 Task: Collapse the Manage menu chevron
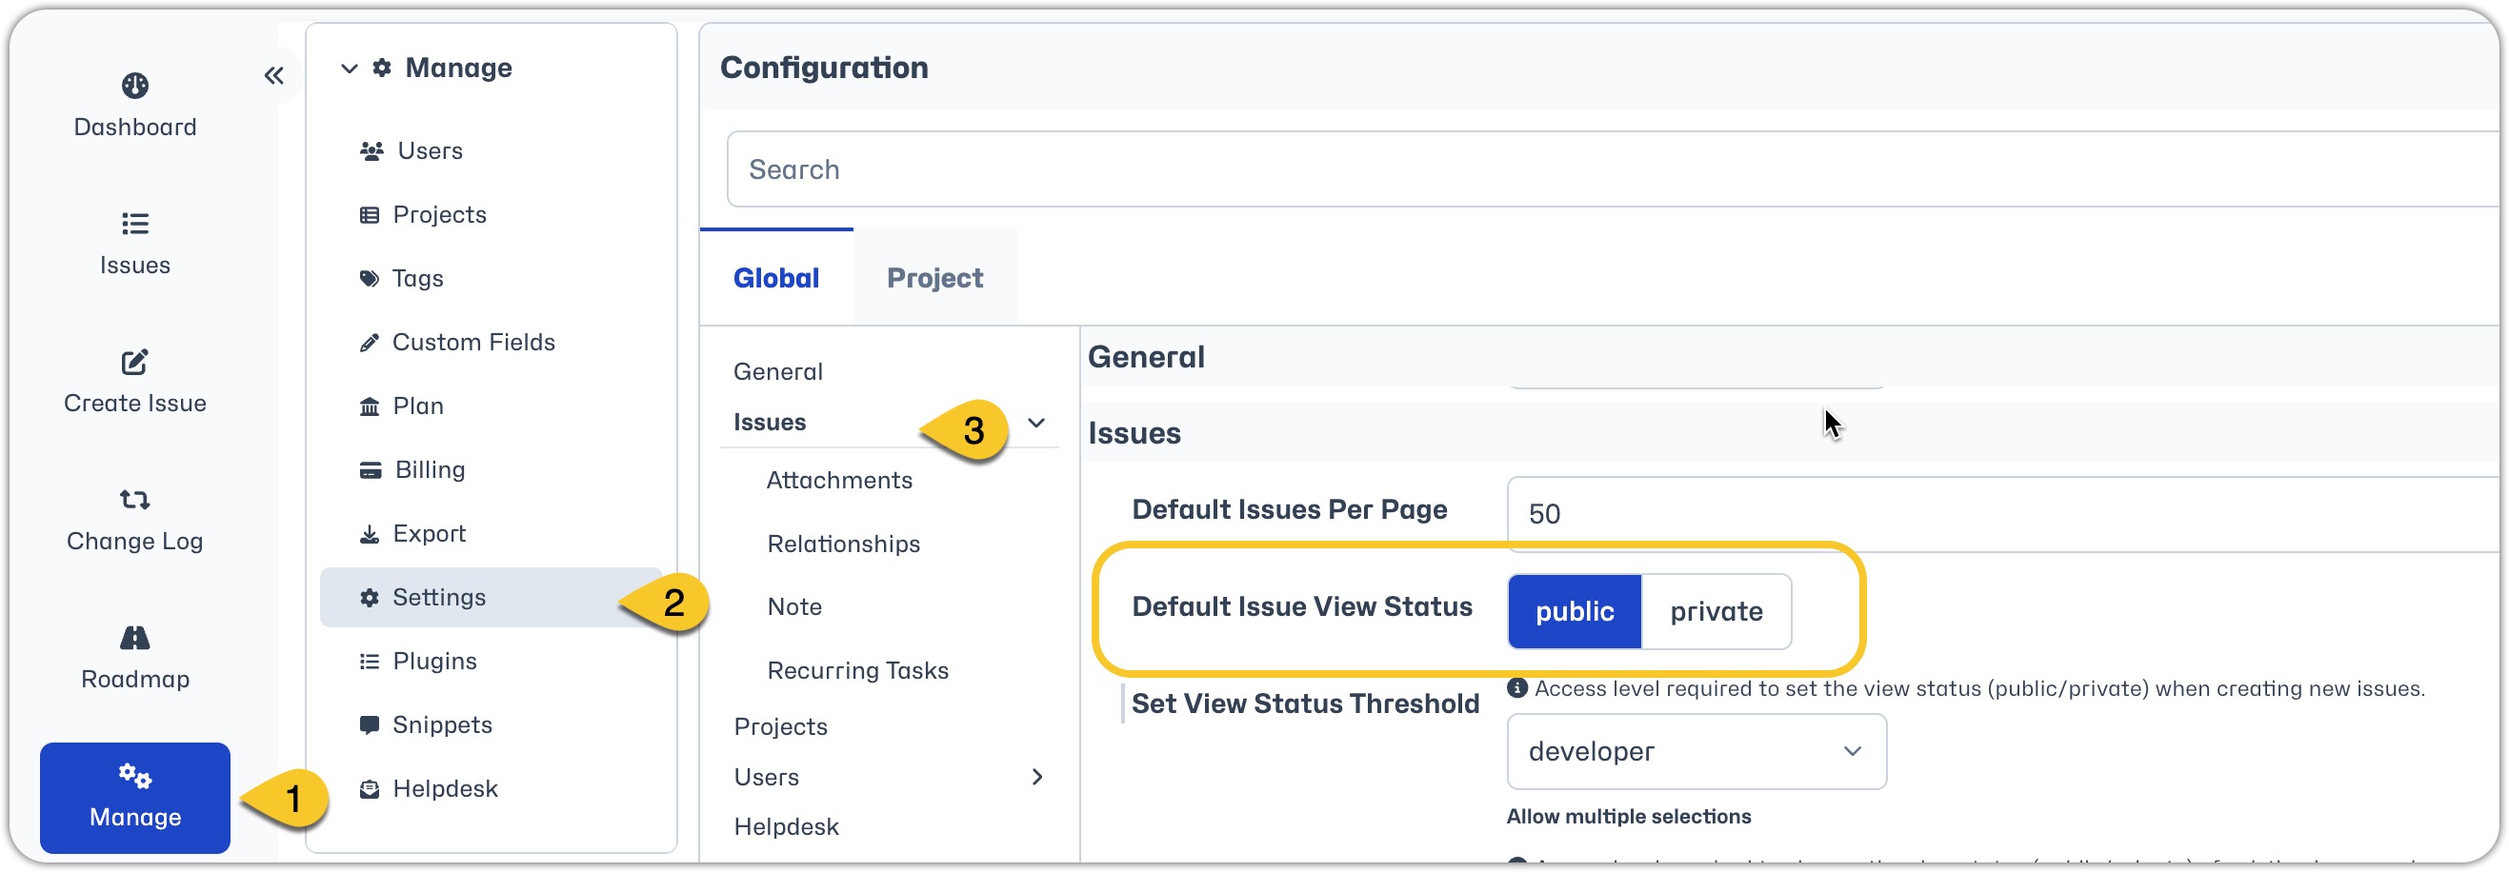click(349, 69)
